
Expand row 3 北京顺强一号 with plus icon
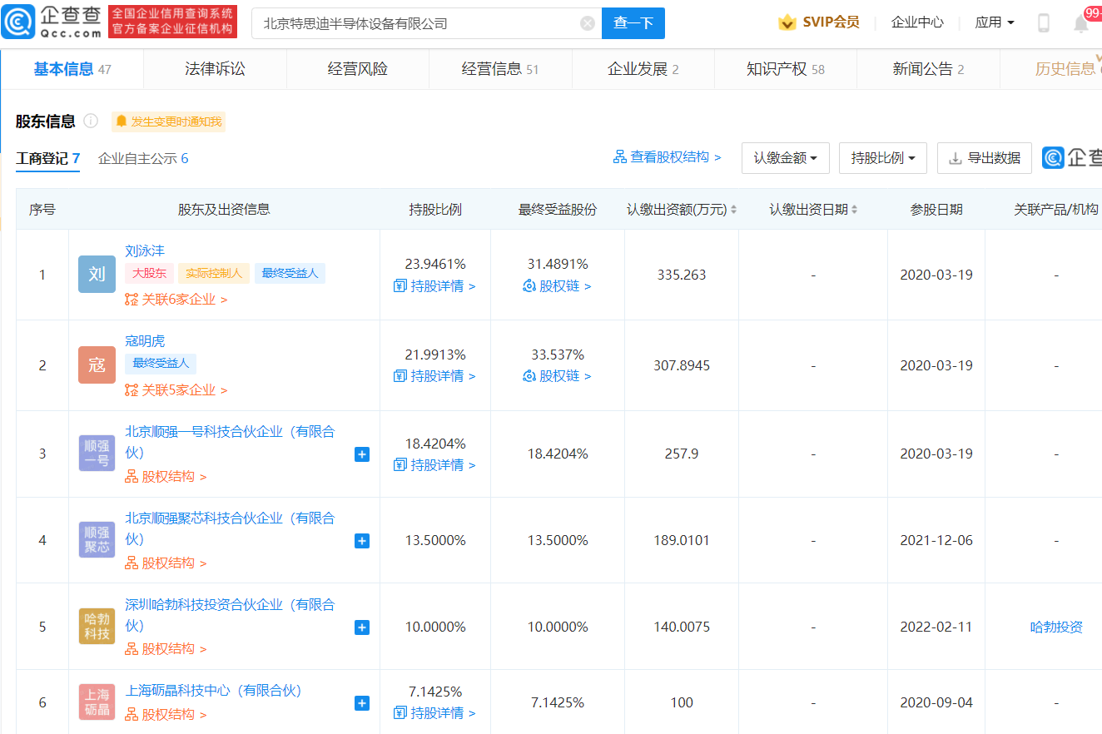pos(362,454)
